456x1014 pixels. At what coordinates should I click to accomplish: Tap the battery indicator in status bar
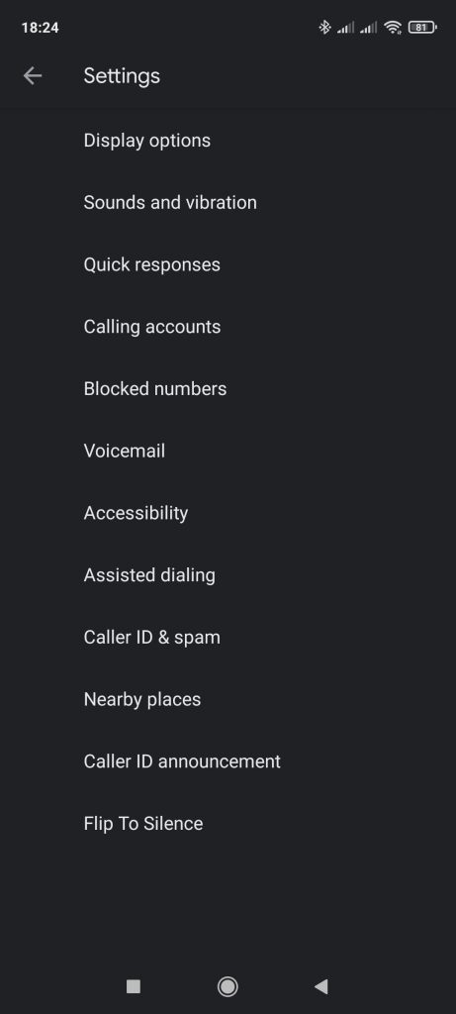pyautogui.click(x=422, y=27)
